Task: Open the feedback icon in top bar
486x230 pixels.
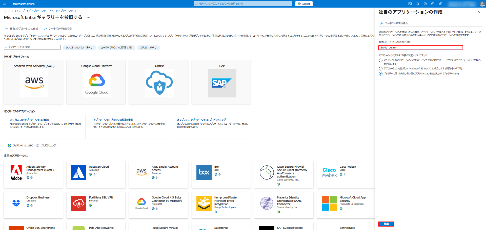Action: (x=440, y=4)
